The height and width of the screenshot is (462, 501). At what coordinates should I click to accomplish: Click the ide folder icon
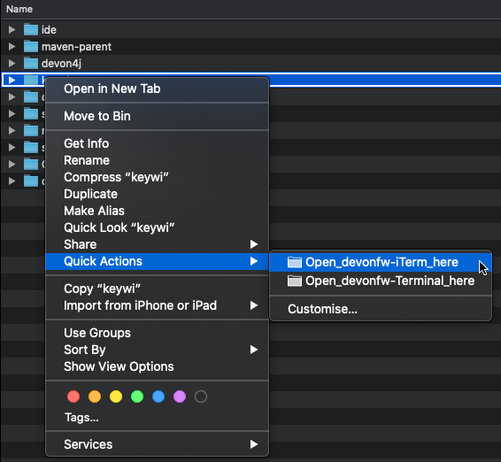tap(31, 30)
